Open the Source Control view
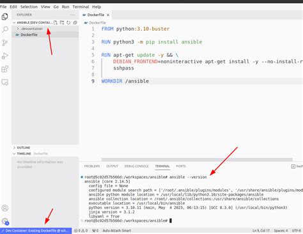 (5, 43)
